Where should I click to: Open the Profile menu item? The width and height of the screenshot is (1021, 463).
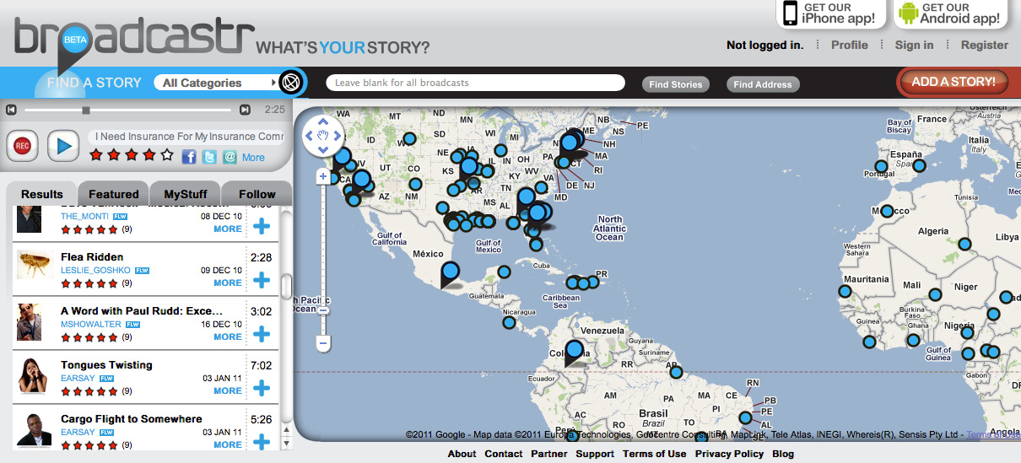click(x=849, y=45)
